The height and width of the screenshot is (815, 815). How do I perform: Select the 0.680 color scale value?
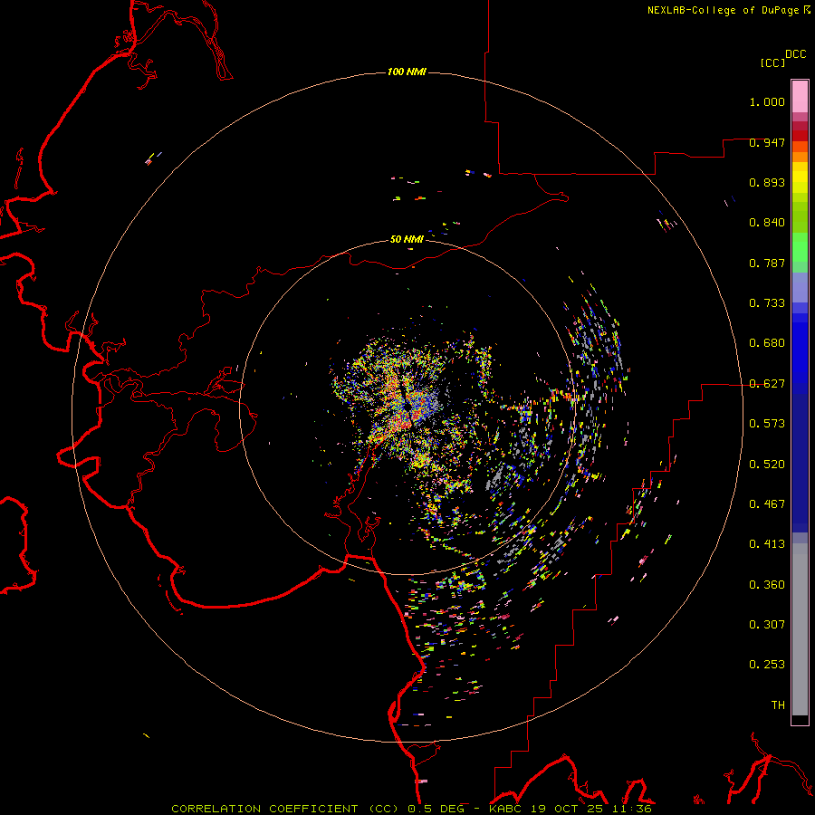(767, 343)
